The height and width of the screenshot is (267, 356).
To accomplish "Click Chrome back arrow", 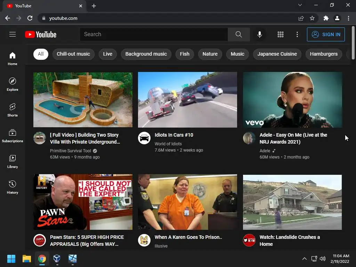I will (x=8, y=18).
